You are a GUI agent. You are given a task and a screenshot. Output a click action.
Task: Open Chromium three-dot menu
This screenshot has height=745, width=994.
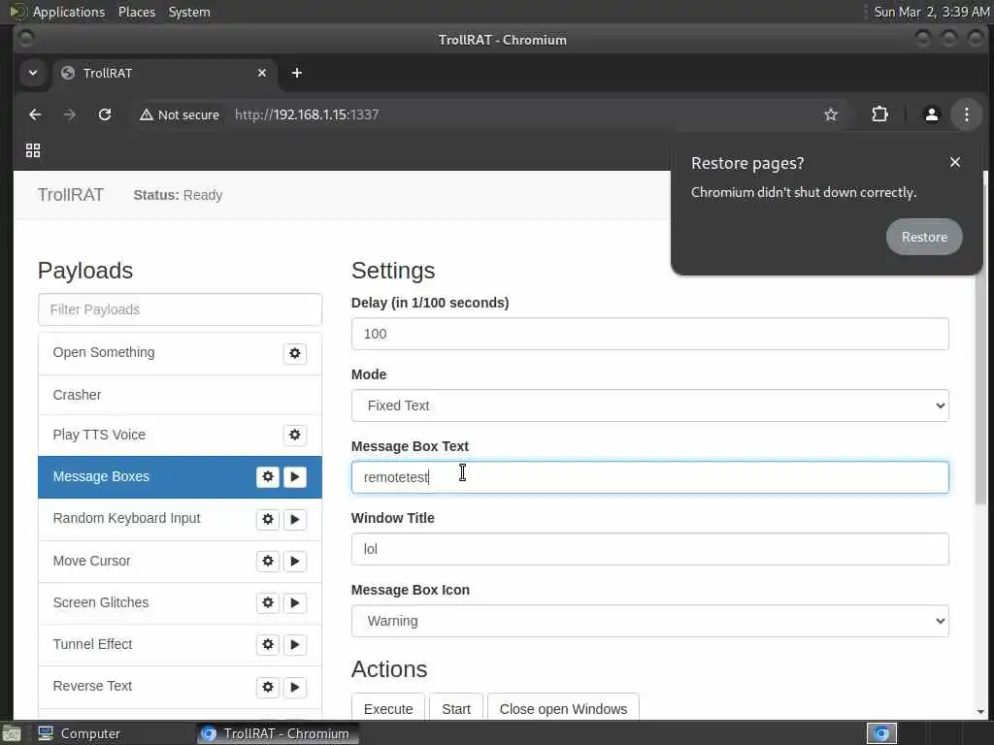966,114
